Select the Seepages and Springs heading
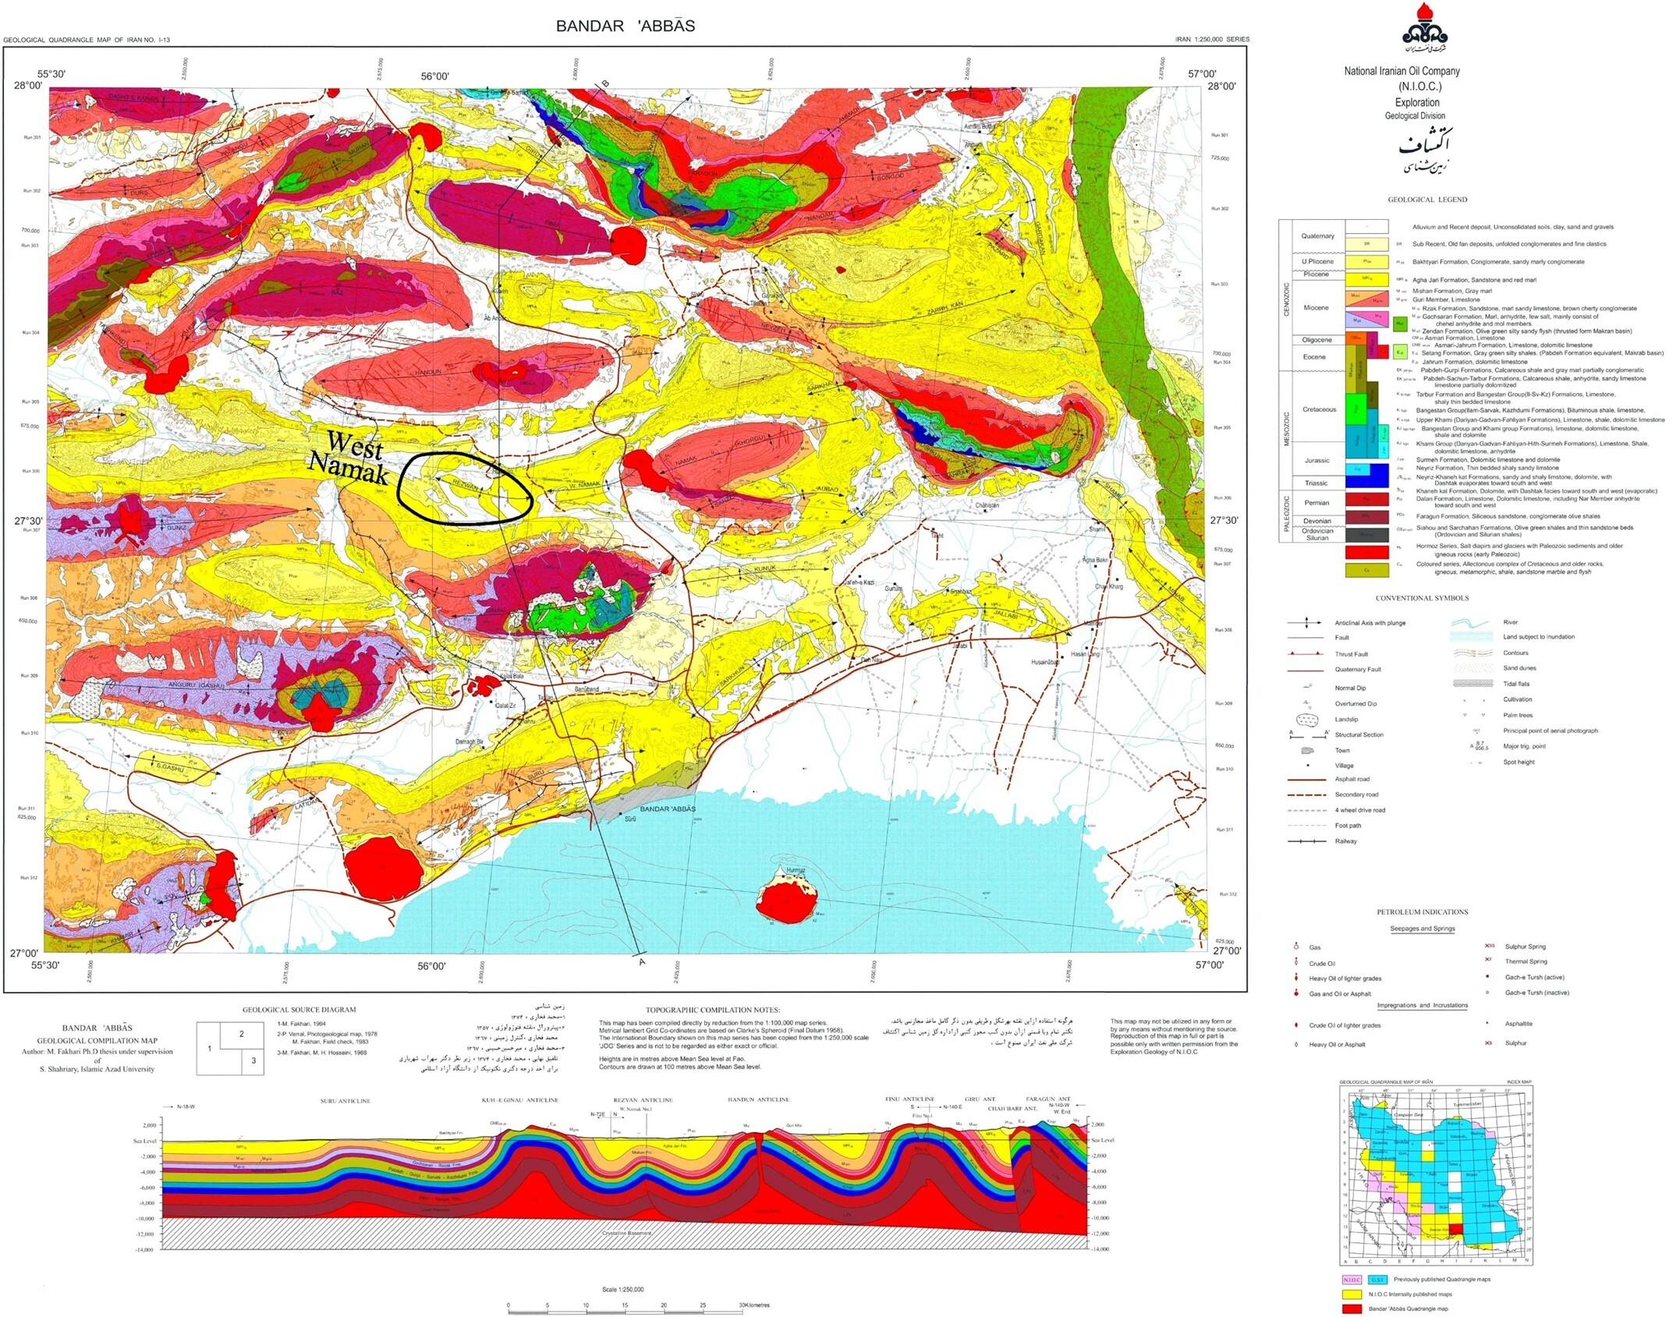This screenshot has width=1673, height=1317. tap(1423, 928)
